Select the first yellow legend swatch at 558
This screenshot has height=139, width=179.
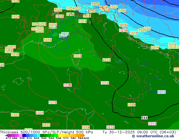(60, 135)
